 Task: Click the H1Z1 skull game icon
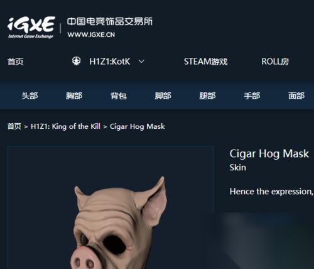click(77, 62)
